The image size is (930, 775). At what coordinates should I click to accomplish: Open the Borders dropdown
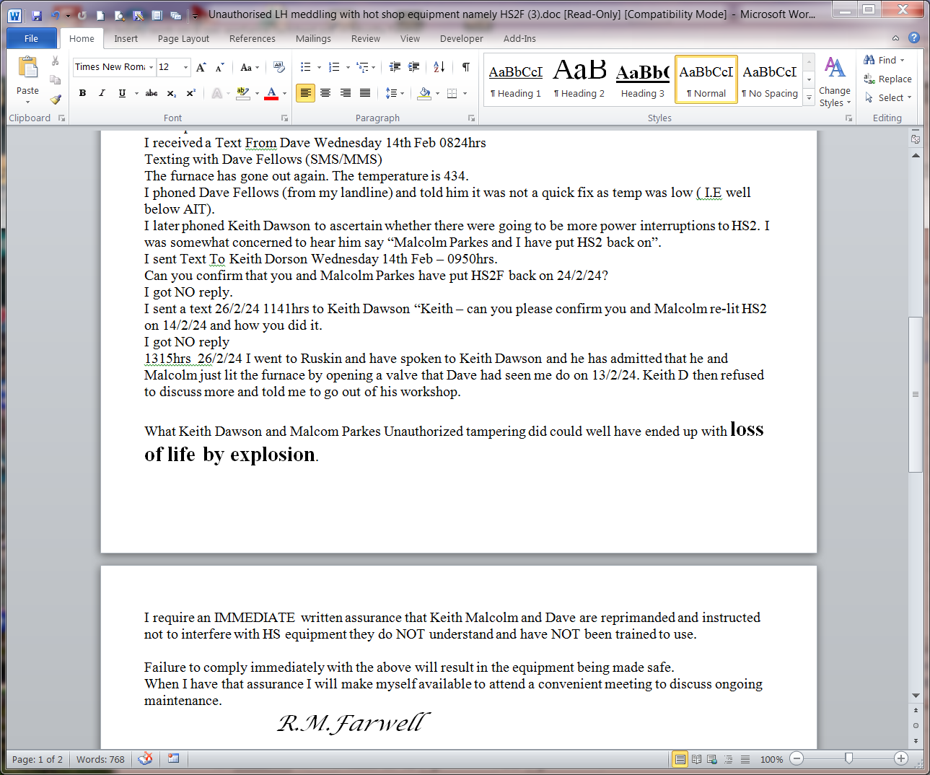pyautogui.click(x=465, y=93)
